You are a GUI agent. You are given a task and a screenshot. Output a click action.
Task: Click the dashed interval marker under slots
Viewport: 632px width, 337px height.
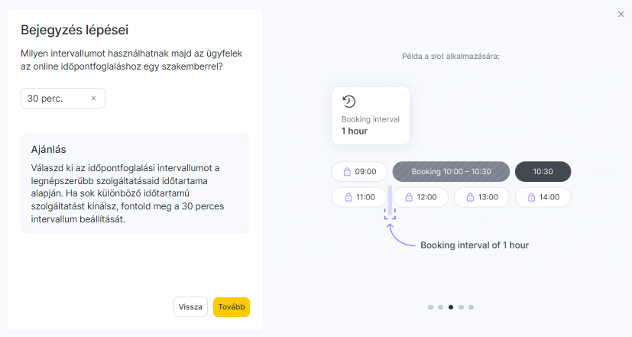390,214
